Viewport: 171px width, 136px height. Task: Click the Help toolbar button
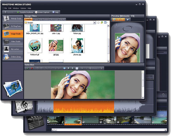pyautogui.click(x=56, y=12)
